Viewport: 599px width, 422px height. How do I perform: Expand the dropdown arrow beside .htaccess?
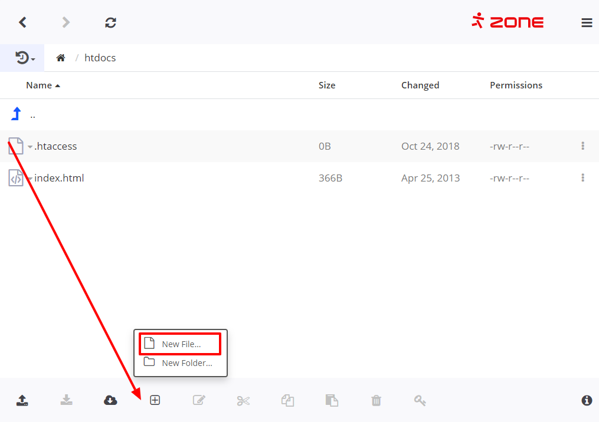tap(30, 147)
